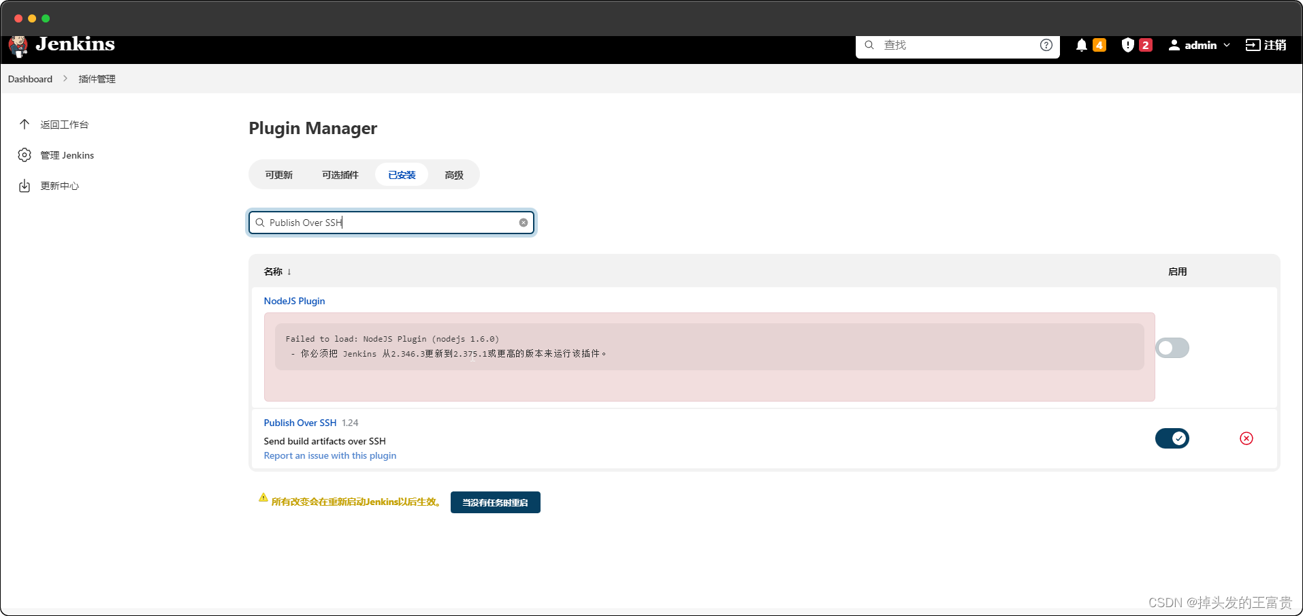The width and height of the screenshot is (1303, 616).
Task: Click 当没有任务时重启 button
Action: 496,502
